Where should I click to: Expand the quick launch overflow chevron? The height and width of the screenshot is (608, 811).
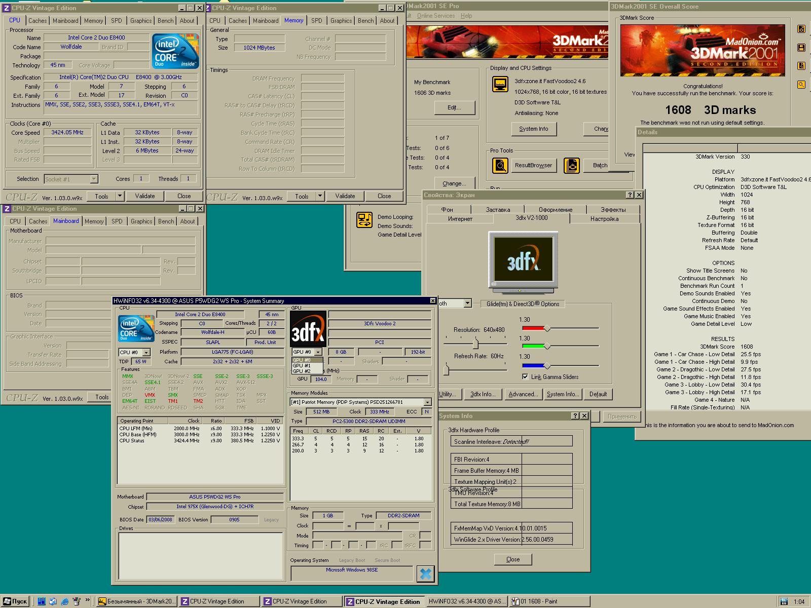(x=87, y=600)
